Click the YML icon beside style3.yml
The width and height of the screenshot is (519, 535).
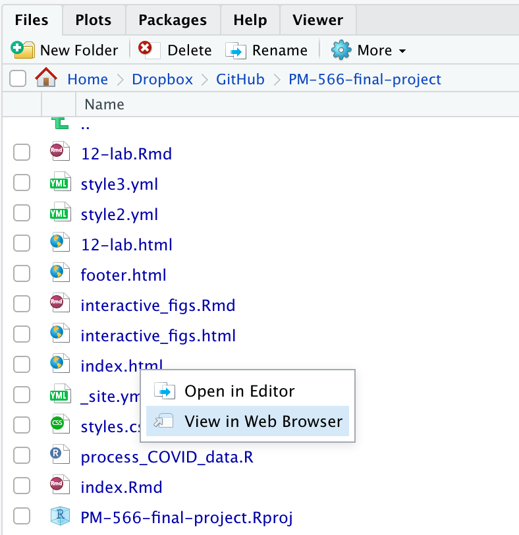pyautogui.click(x=61, y=183)
